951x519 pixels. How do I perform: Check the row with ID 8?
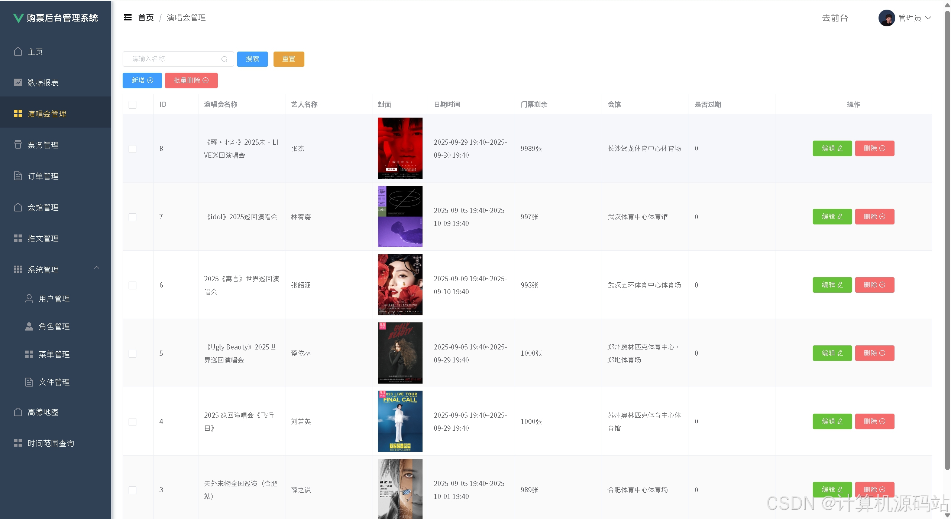pyautogui.click(x=132, y=149)
